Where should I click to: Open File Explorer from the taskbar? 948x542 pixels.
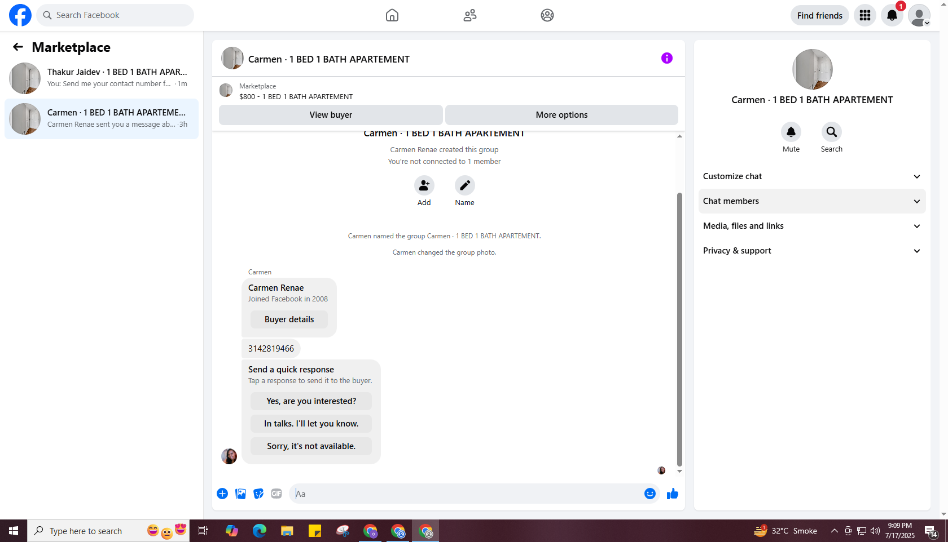point(287,531)
